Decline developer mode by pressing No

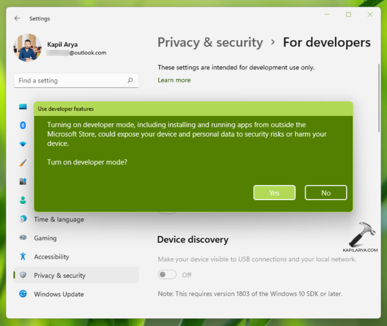[x=326, y=193]
